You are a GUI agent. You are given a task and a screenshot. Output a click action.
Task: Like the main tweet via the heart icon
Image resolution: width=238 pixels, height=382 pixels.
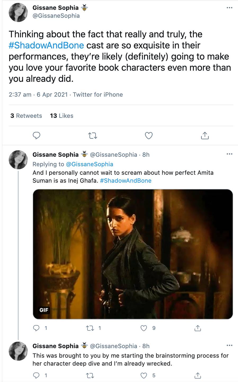[148, 135]
